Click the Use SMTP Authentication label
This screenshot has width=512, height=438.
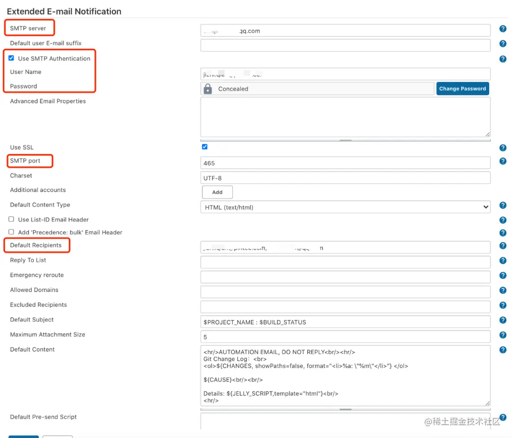[54, 58]
